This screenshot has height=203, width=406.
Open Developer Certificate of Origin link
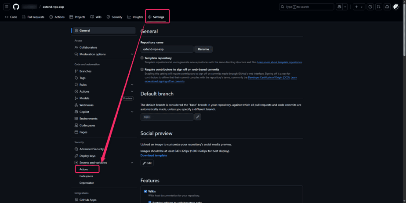269,77
